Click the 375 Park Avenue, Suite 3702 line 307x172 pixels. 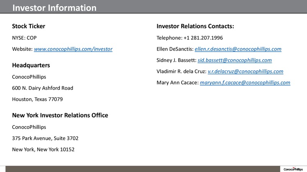[x=45, y=138]
